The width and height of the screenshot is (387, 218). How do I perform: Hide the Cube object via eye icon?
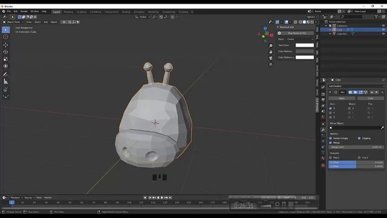point(383,30)
